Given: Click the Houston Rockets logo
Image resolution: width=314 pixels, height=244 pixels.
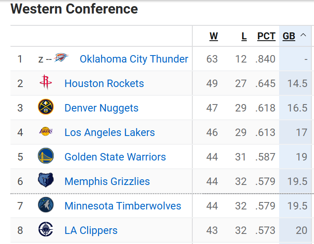Looking at the screenshot, I should 46,82.
